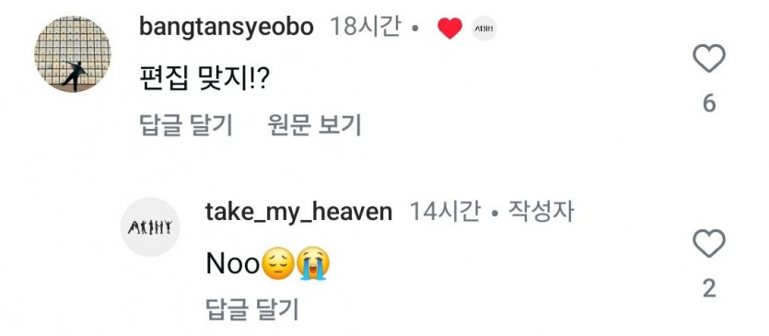Screen dimensions: 769x336
Task: Tap the loudly crying emoji
Action: 314,264
